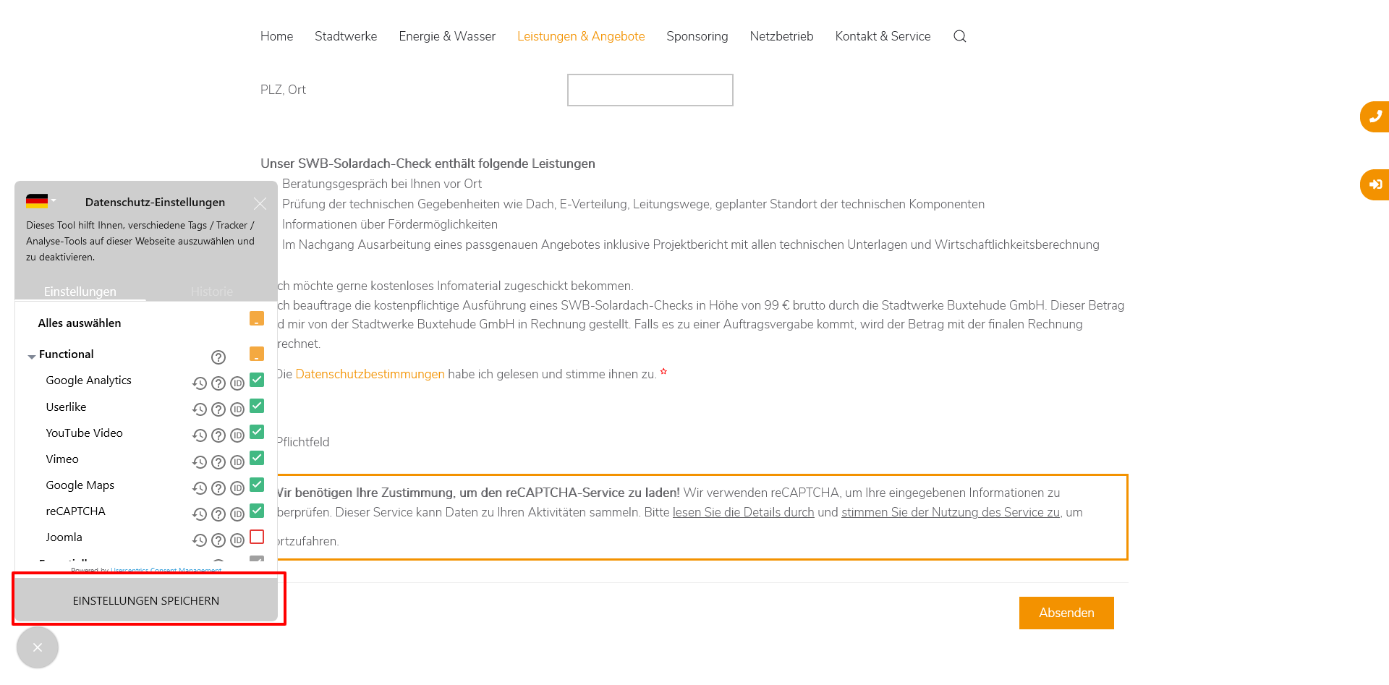1389x685 pixels.
Task: Show description icon for YouTube Video
Action: [218, 435]
